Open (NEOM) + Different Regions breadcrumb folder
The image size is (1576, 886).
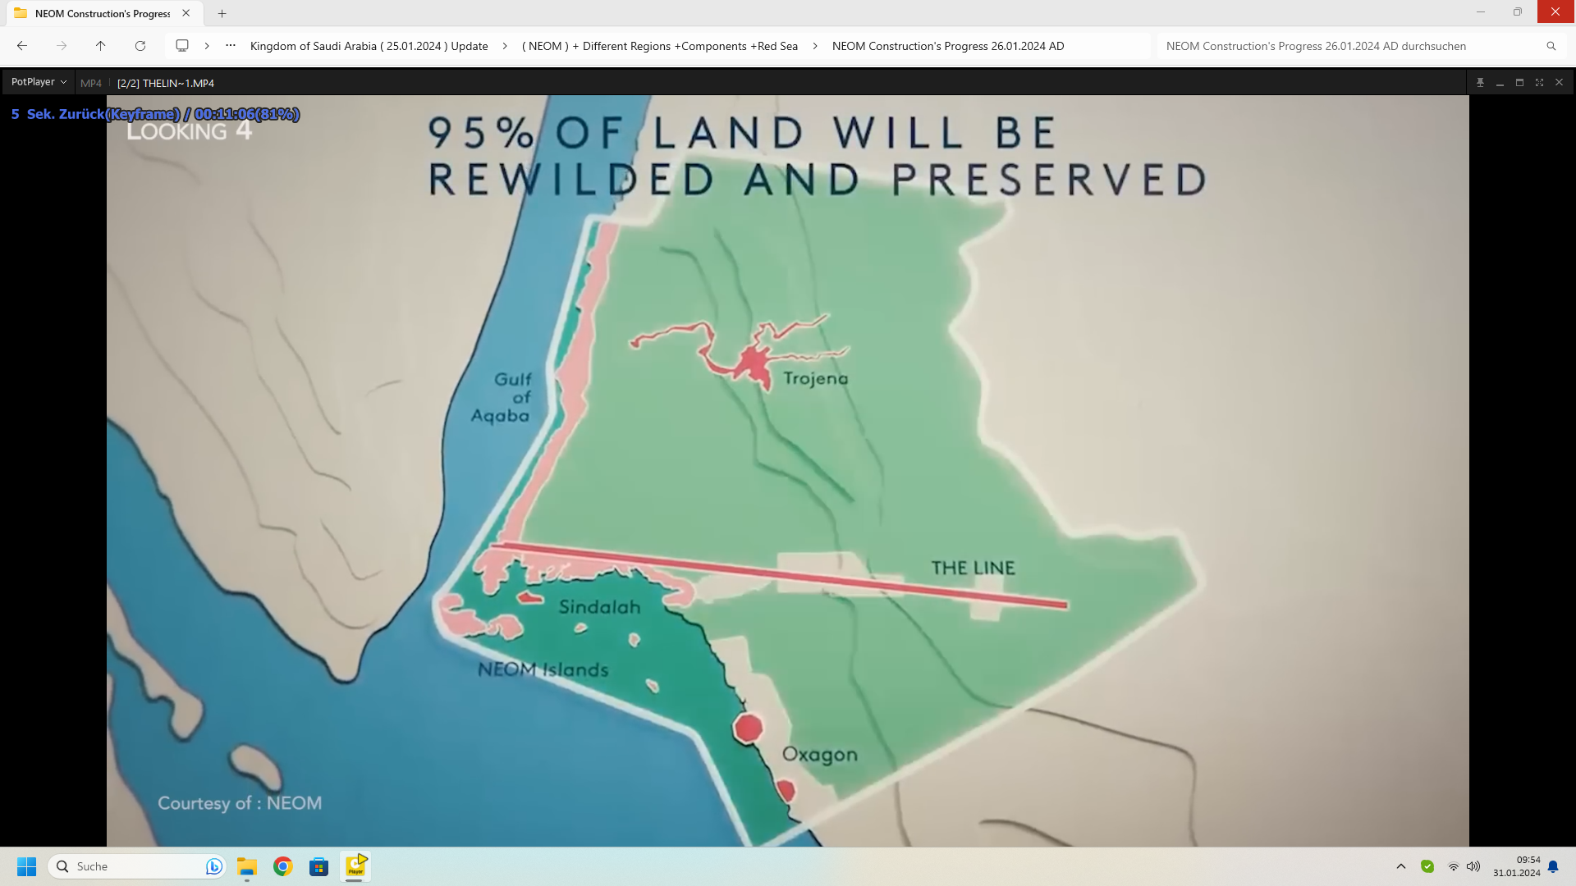tap(660, 46)
